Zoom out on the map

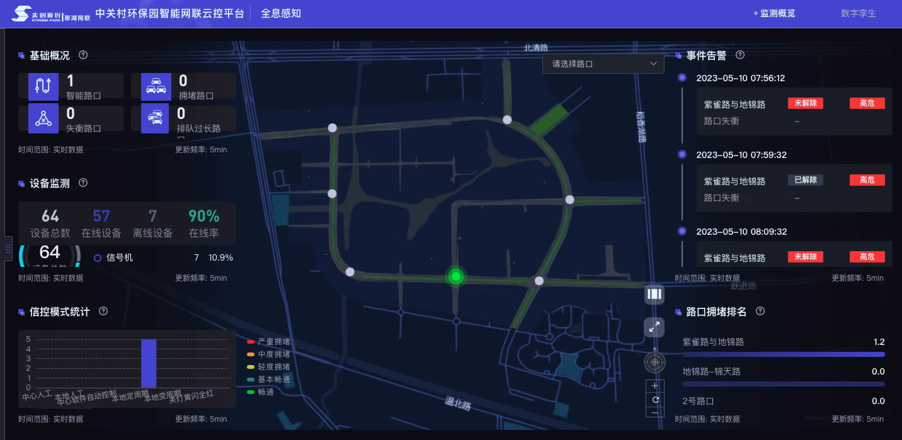(x=655, y=412)
